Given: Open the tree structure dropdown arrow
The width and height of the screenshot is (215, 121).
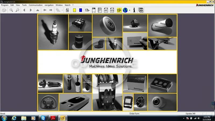Looking at the screenshot, I should 62,10.
